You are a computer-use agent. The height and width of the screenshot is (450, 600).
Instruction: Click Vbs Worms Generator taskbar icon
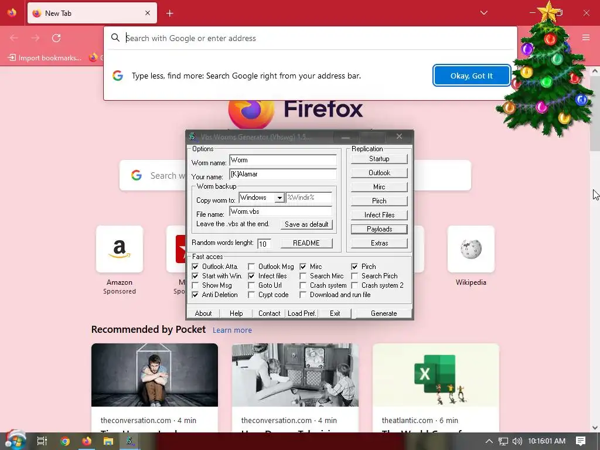coord(130,441)
